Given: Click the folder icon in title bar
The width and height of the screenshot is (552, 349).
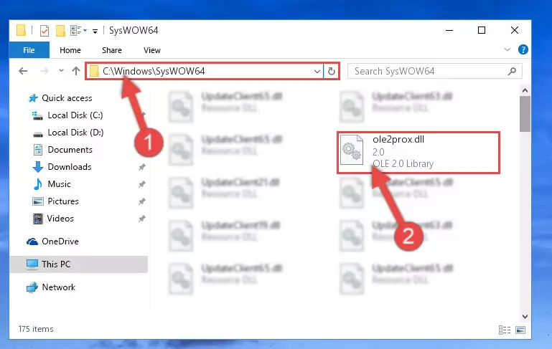Looking at the screenshot, I should click(21, 30).
